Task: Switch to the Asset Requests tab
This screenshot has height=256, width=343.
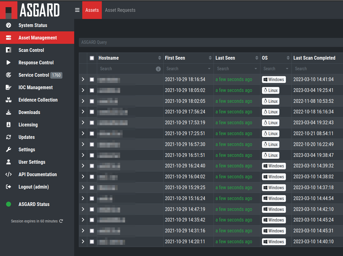Action: 120,10
